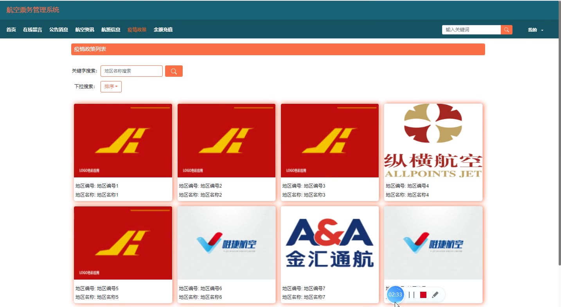Click the 疫情政策列表 heading bar
The image size is (561, 307).
pyautogui.click(x=278, y=49)
